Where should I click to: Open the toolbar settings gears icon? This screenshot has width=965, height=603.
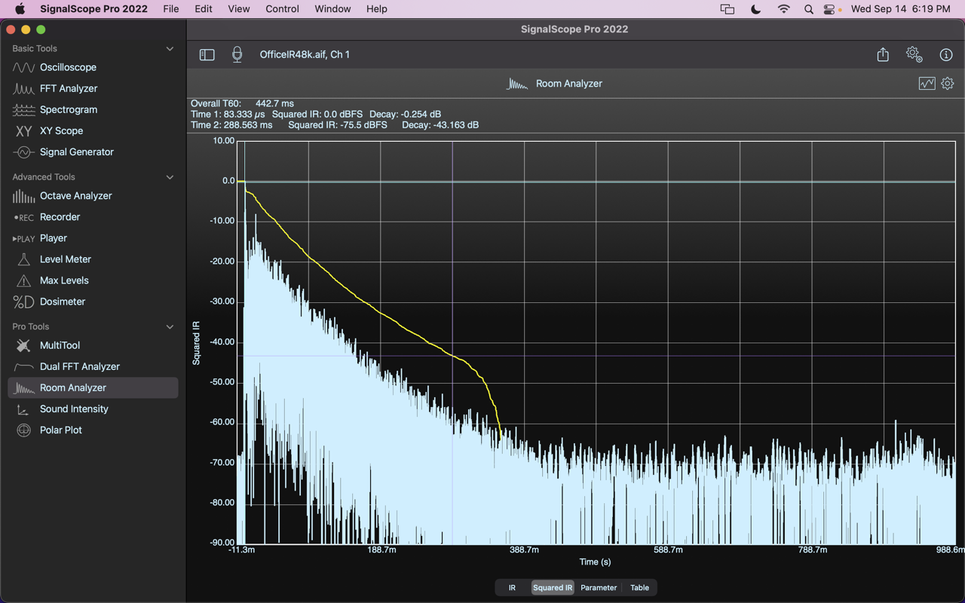click(x=914, y=54)
